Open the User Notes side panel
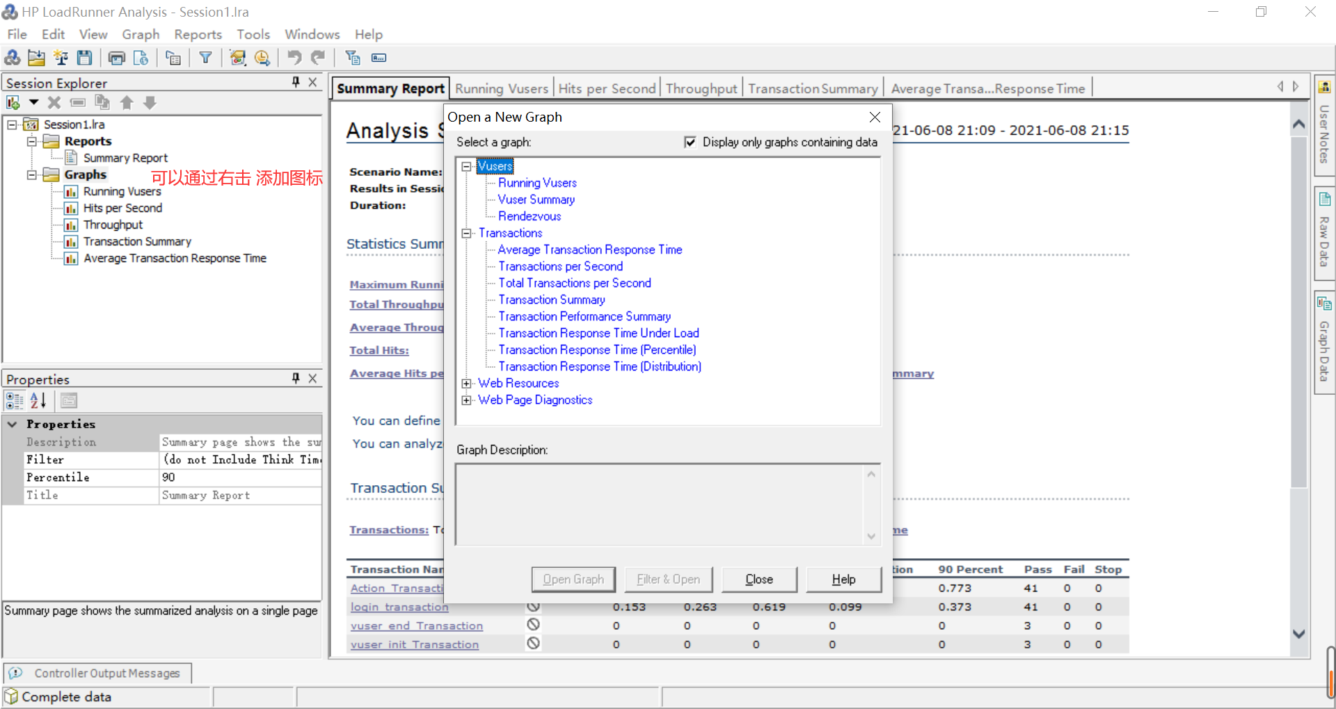1336x709 pixels. click(x=1324, y=126)
